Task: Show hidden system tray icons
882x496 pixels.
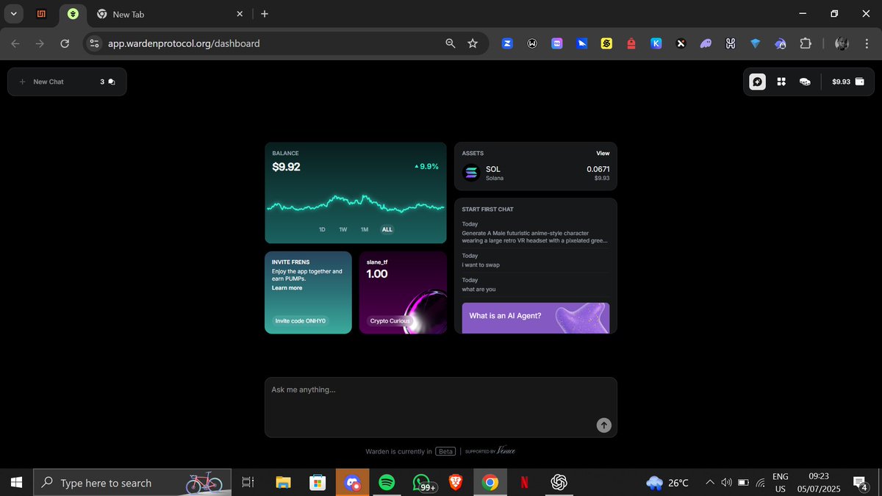Action: (x=709, y=483)
